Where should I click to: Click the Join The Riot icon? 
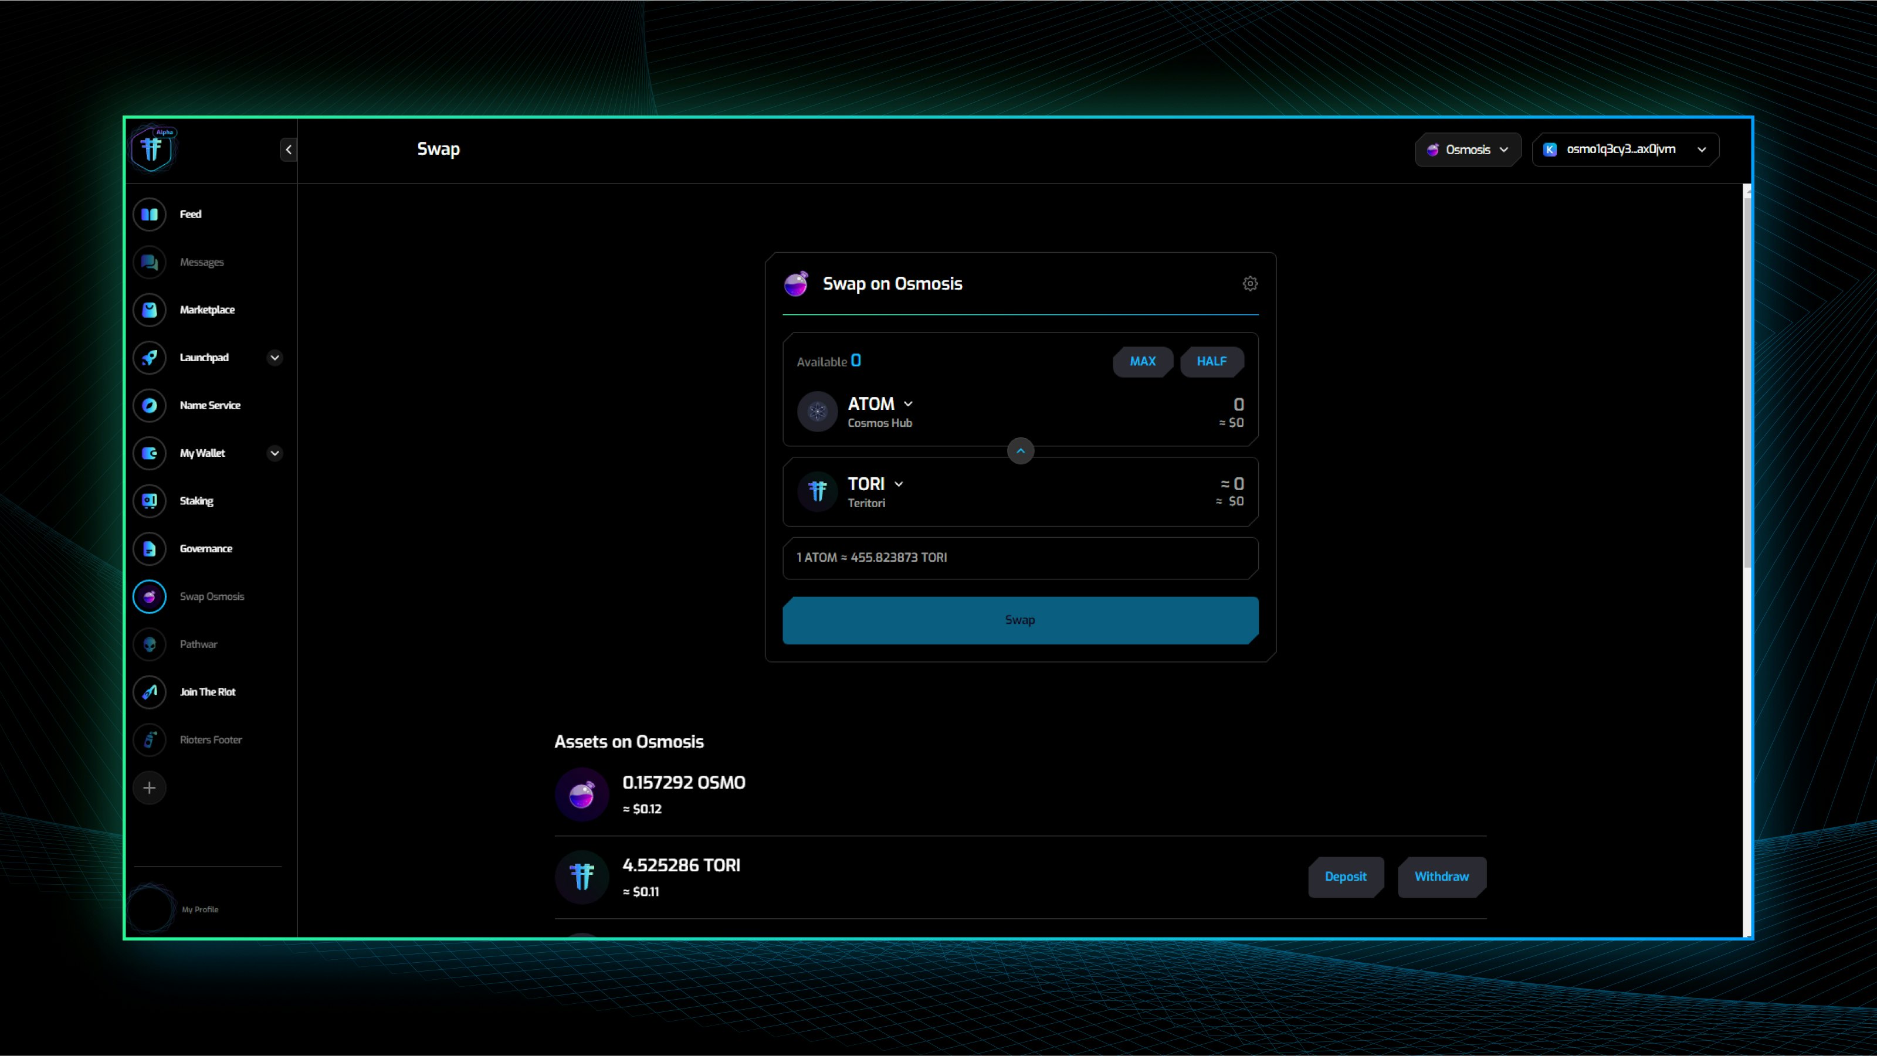[x=150, y=692]
